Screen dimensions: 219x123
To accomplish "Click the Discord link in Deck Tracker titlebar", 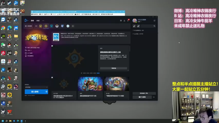I will point(107,12).
